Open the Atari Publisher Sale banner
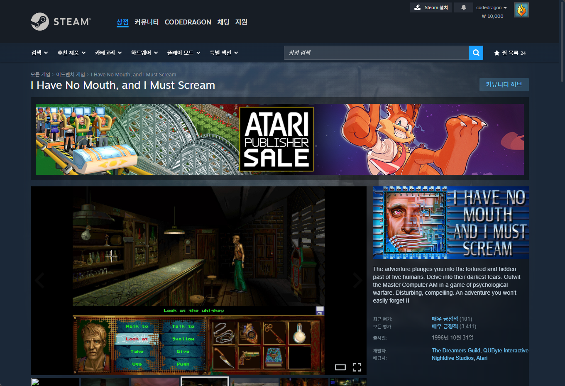This screenshot has height=386, width=565. [280, 139]
